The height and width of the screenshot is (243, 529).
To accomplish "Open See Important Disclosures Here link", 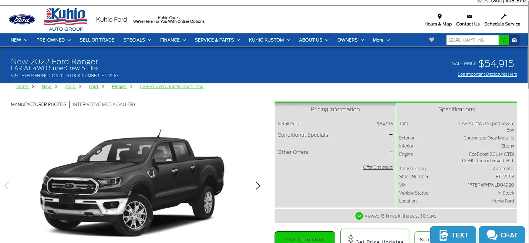I will coord(487,74).
